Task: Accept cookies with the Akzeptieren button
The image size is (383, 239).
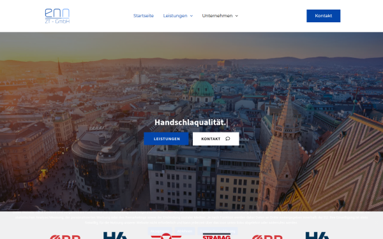Action: pyautogui.click(x=160, y=231)
